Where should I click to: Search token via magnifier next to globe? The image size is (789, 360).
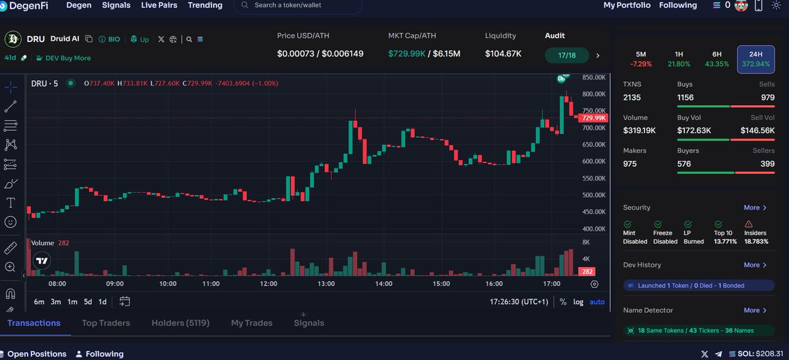point(189,39)
